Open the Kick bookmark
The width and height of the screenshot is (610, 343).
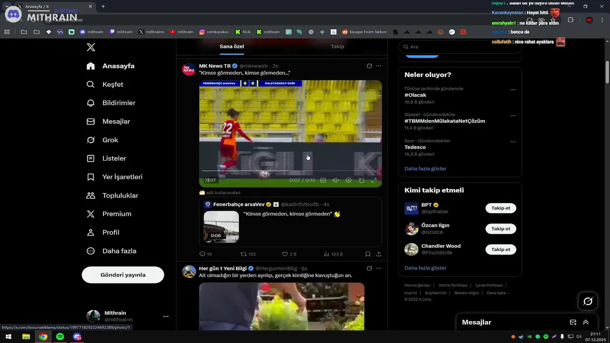(x=243, y=32)
